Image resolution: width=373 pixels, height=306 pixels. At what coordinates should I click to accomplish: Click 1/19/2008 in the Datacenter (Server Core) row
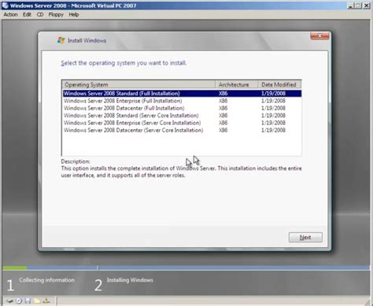tap(273, 130)
